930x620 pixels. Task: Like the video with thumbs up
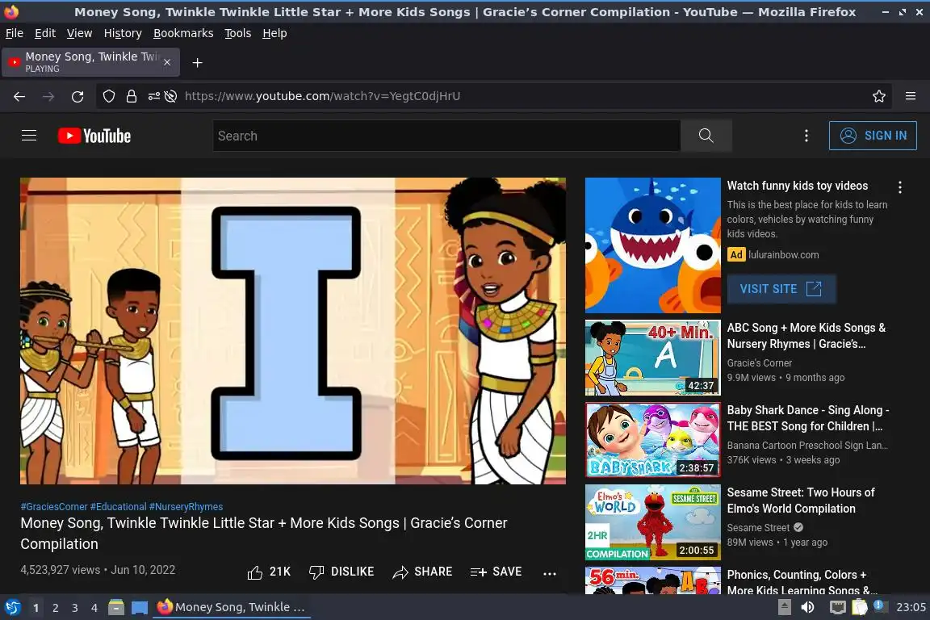(269, 572)
